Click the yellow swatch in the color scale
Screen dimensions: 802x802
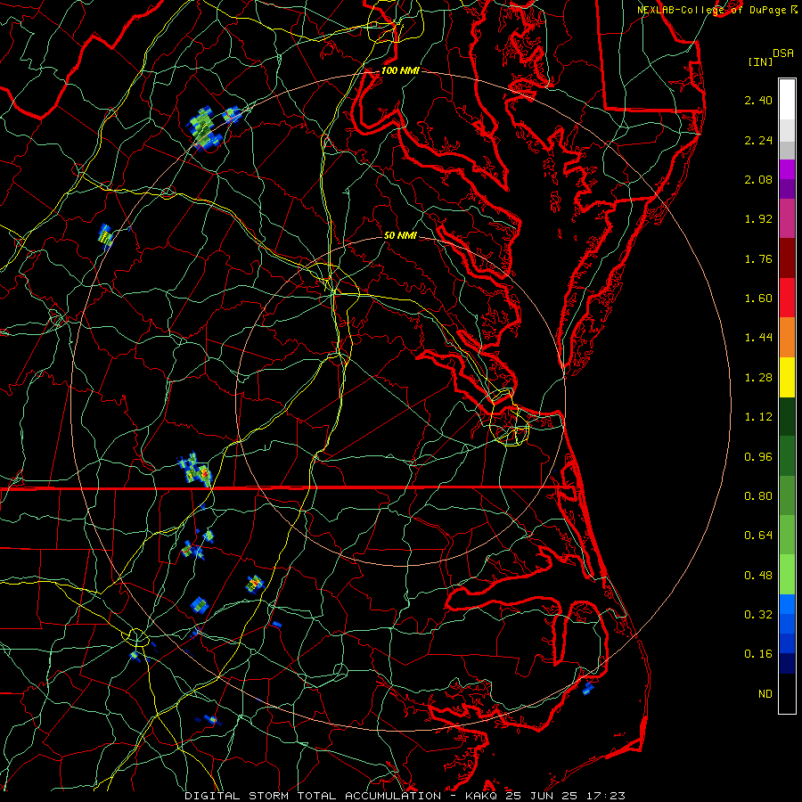pos(787,377)
